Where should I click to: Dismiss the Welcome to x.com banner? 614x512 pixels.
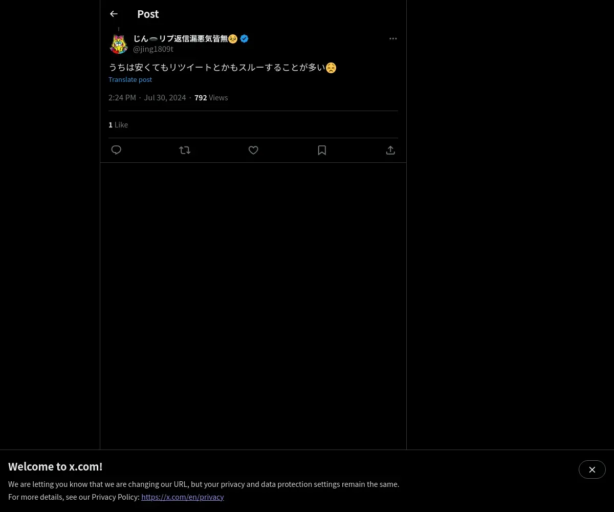click(x=592, y=470)
